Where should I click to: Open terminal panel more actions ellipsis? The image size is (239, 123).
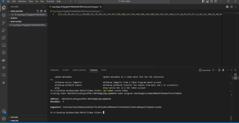tap(227, 70)
